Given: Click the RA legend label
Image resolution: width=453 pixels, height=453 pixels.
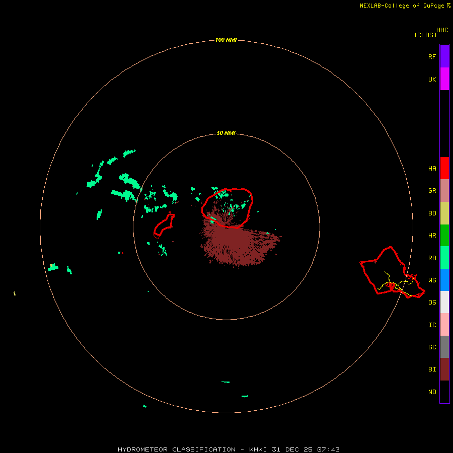Looking at the screenshot, I should click(x=432, y=258).
